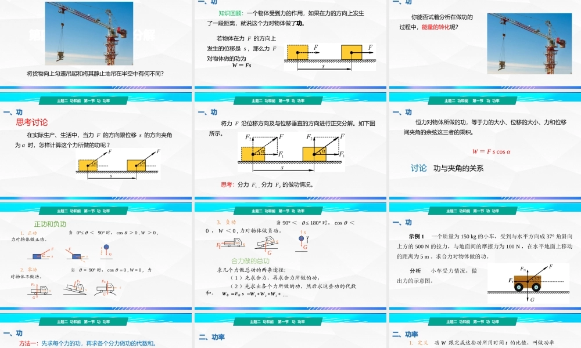Click the blue 讨论 heading
Viewport: 581px width, 348px height.
(x=419, y=168)
